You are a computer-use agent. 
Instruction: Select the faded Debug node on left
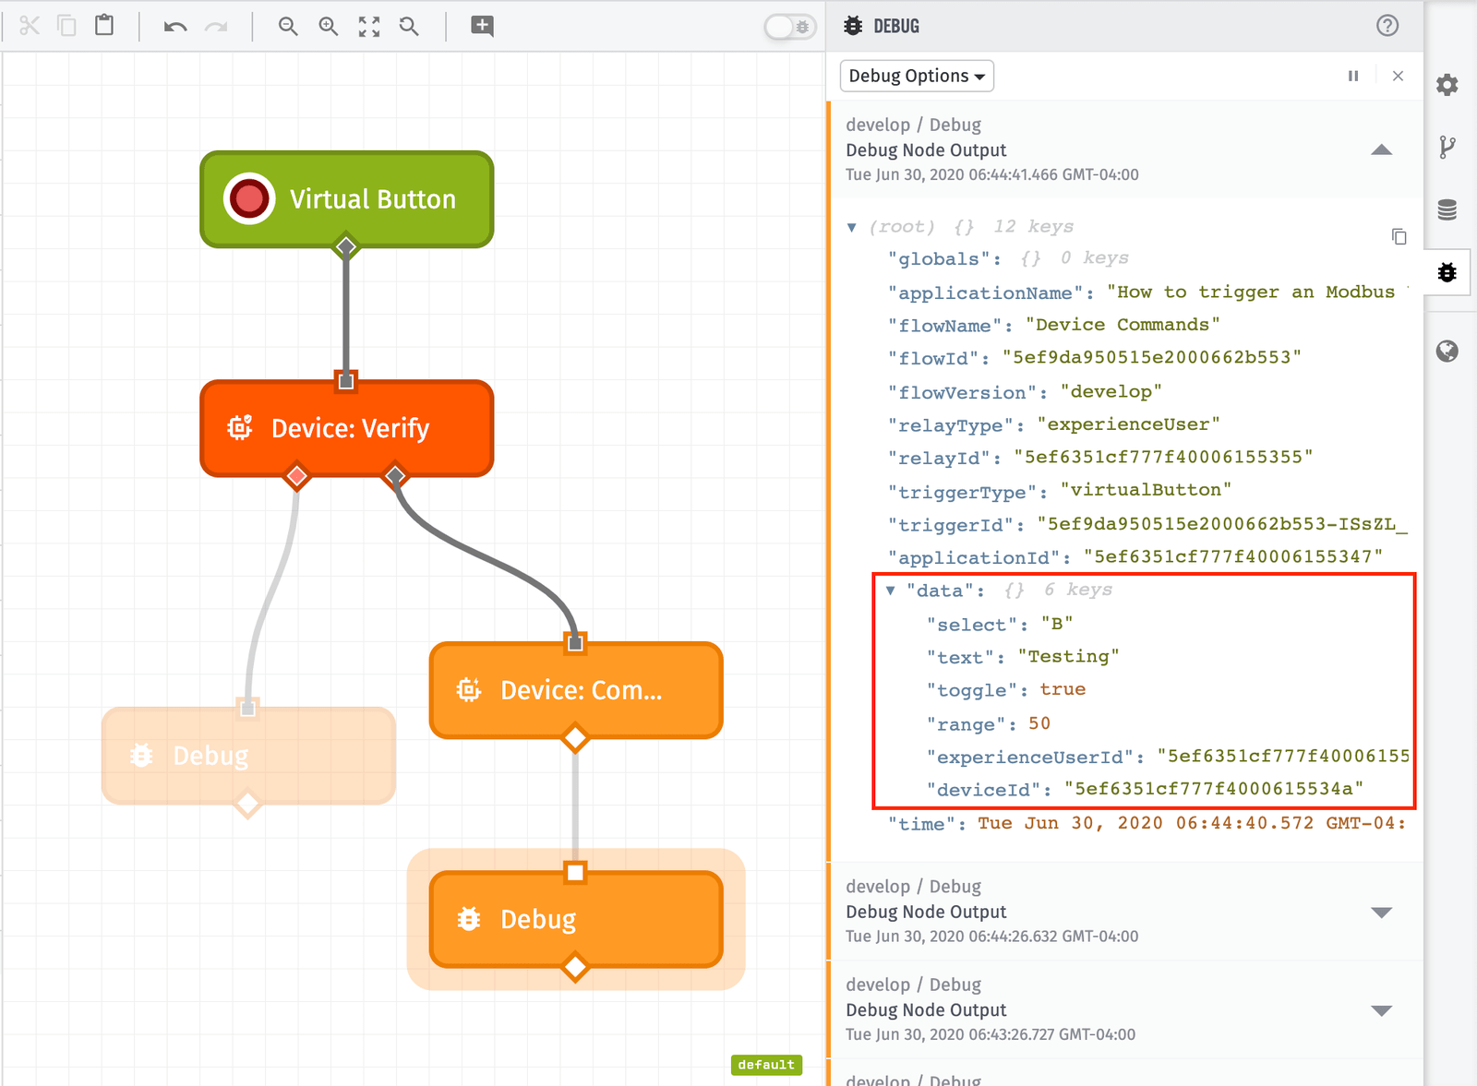click(248, 756)
